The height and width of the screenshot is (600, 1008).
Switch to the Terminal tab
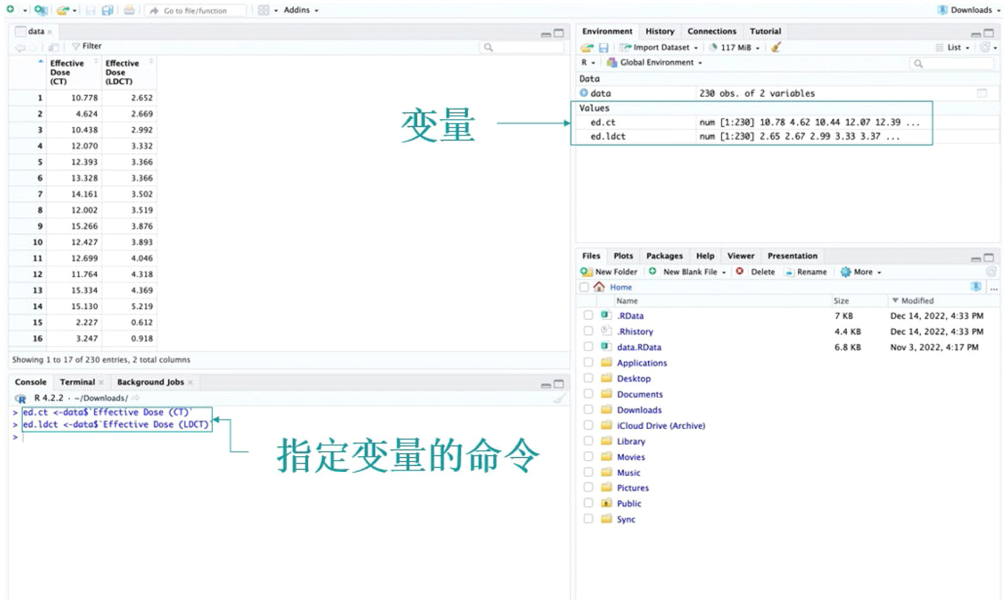[77, 382]
